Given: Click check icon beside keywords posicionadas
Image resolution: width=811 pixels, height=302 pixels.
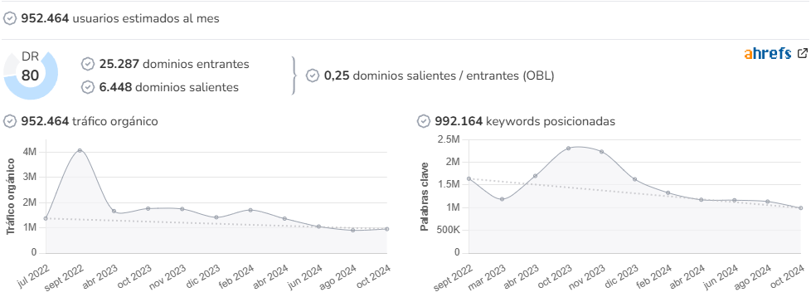Looking at the screenshot, I should (424, 121).
